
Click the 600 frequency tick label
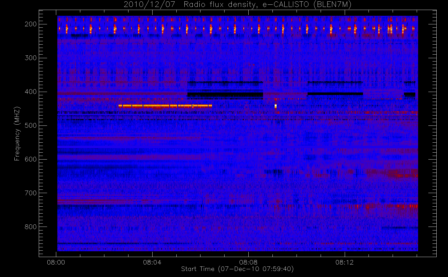click(x=31, y=159)
